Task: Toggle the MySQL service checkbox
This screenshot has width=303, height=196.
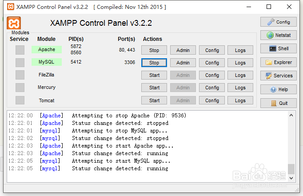Action: [x=20, y=63]
